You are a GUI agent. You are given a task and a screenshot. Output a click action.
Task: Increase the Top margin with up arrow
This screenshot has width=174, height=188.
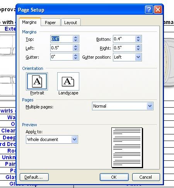(x=76, y=37)
